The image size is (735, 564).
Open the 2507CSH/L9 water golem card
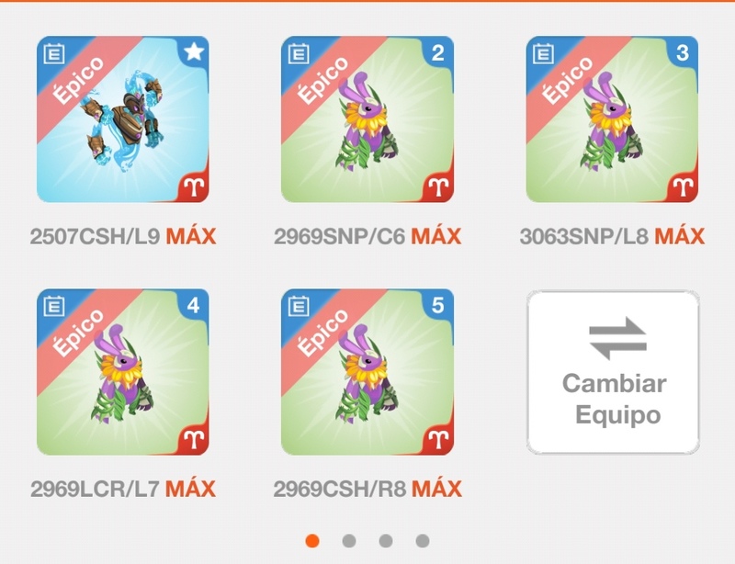[123, 119]
